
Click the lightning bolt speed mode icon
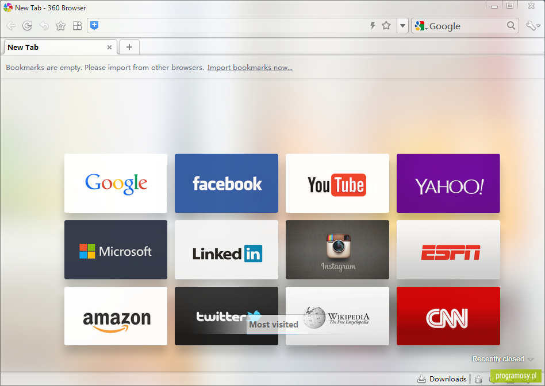click(x=373, y=25)
